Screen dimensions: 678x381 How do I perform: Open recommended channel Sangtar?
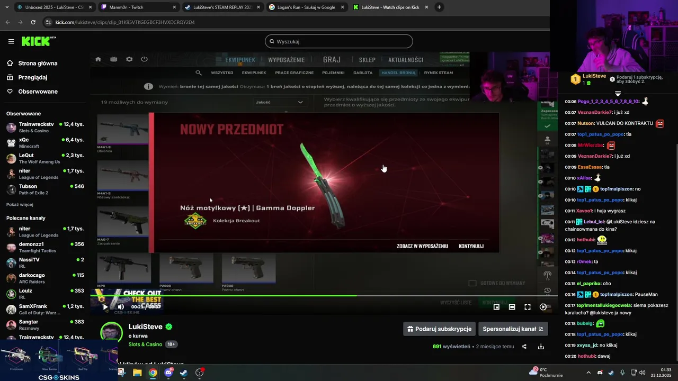pyautogui.click(x=44, y=324)
